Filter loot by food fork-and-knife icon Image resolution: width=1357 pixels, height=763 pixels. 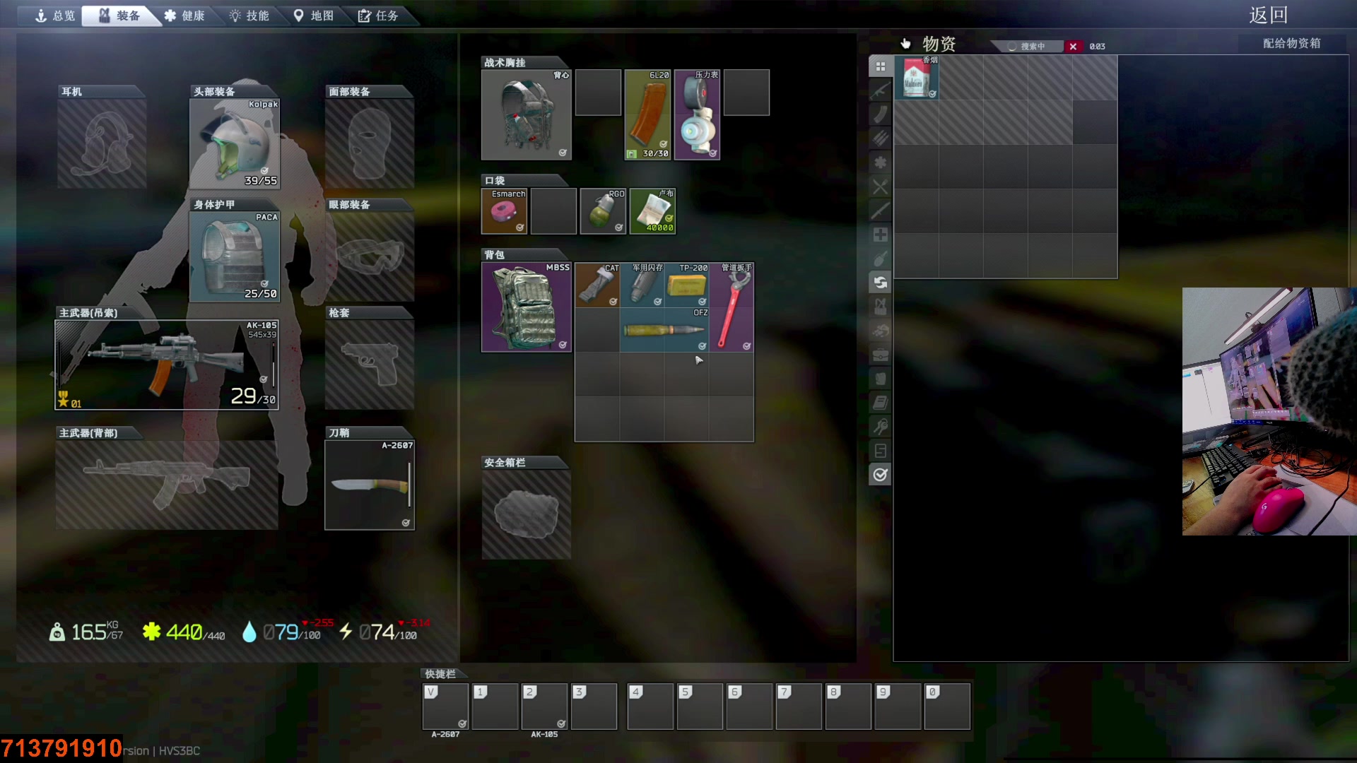click(x=880, y=187)
